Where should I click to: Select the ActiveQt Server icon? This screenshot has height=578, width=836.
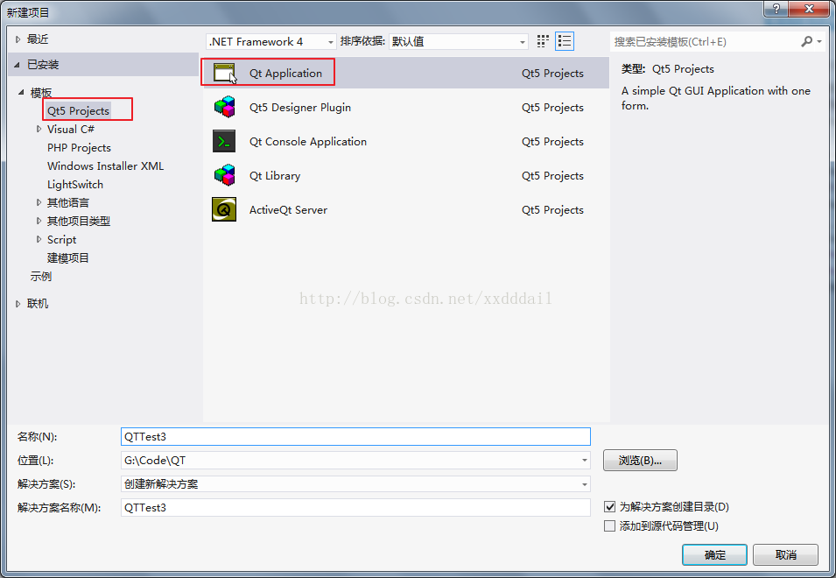coord(224,209)
